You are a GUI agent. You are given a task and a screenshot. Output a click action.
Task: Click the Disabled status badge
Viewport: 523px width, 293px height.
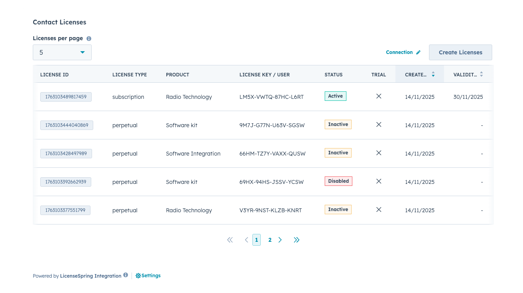pyautogui.click(x=338, y=181)
